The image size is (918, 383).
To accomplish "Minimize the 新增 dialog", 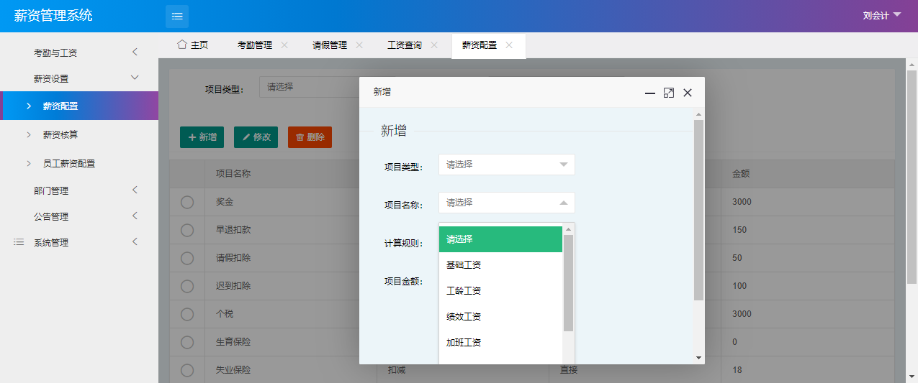I will pos(649,93).
